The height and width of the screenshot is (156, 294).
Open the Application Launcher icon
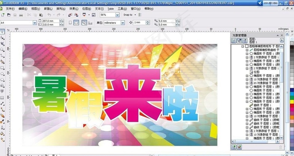click(84, 15)
